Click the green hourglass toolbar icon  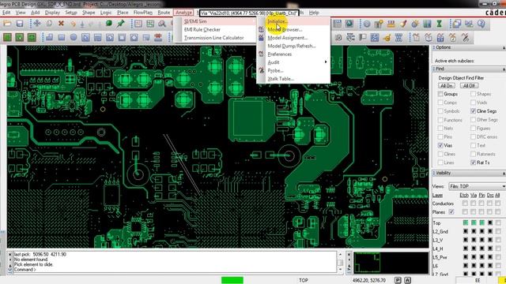440,24
